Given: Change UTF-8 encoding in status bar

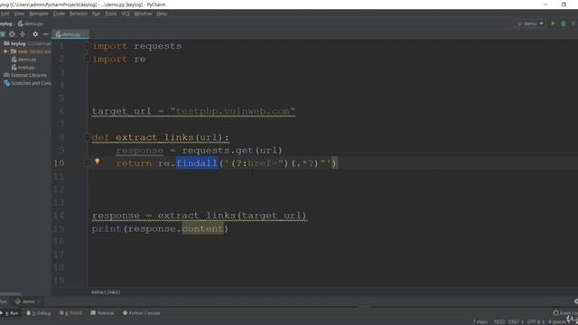Looking at the screenshot, I should click(x=535, y=321).
